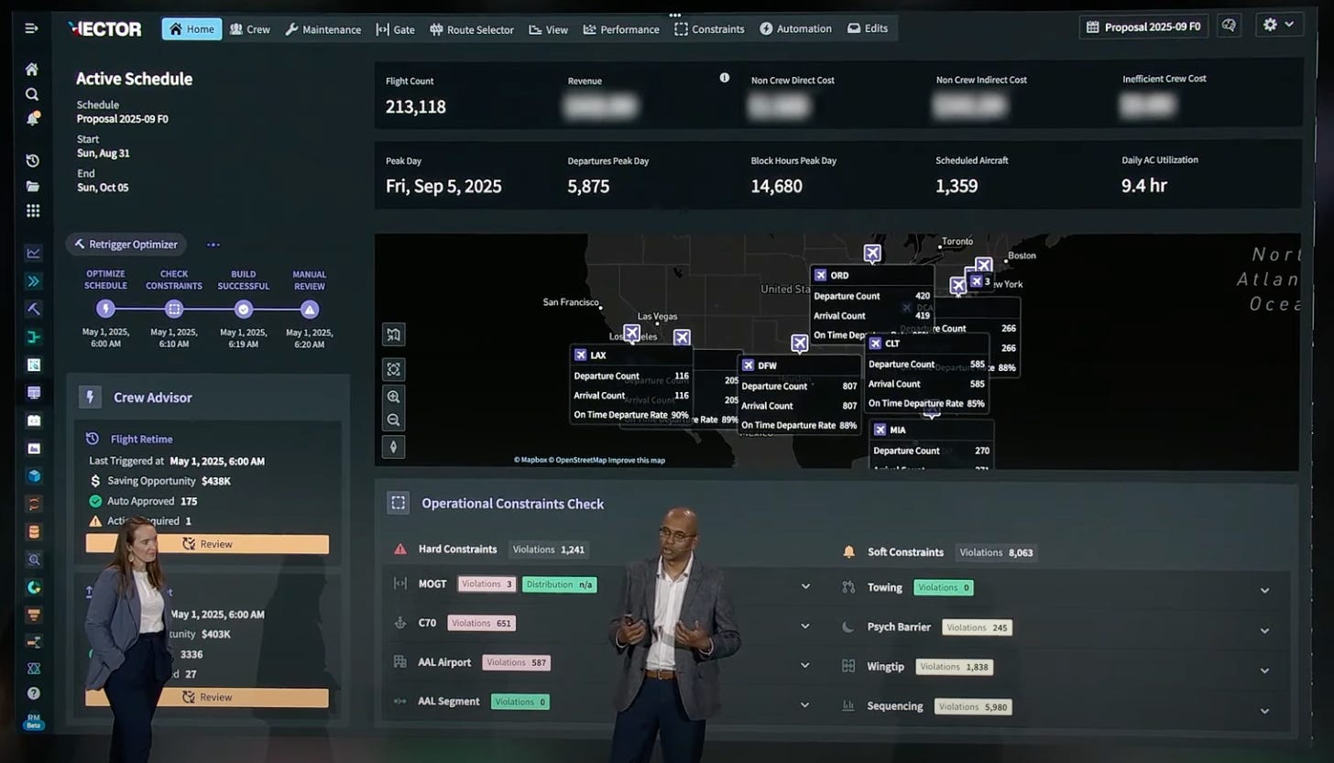Click the home icon in the left sidebar

coord(32,70)
